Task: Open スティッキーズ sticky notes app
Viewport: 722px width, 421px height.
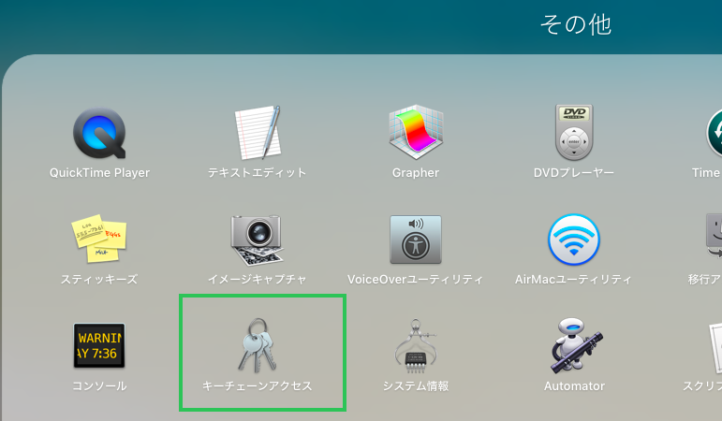Action: point(99,239)
